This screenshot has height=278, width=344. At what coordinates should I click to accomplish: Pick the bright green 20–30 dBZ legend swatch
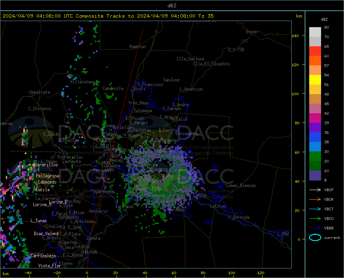point(315,156)
